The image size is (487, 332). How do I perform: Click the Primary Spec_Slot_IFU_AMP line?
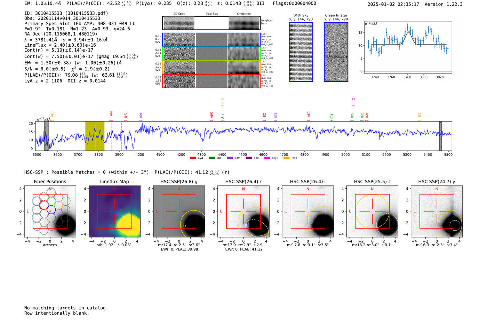coord(80,24)
